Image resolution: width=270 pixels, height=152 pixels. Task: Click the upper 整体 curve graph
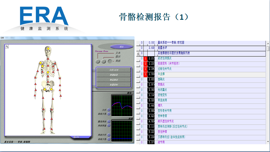point(122,105)
